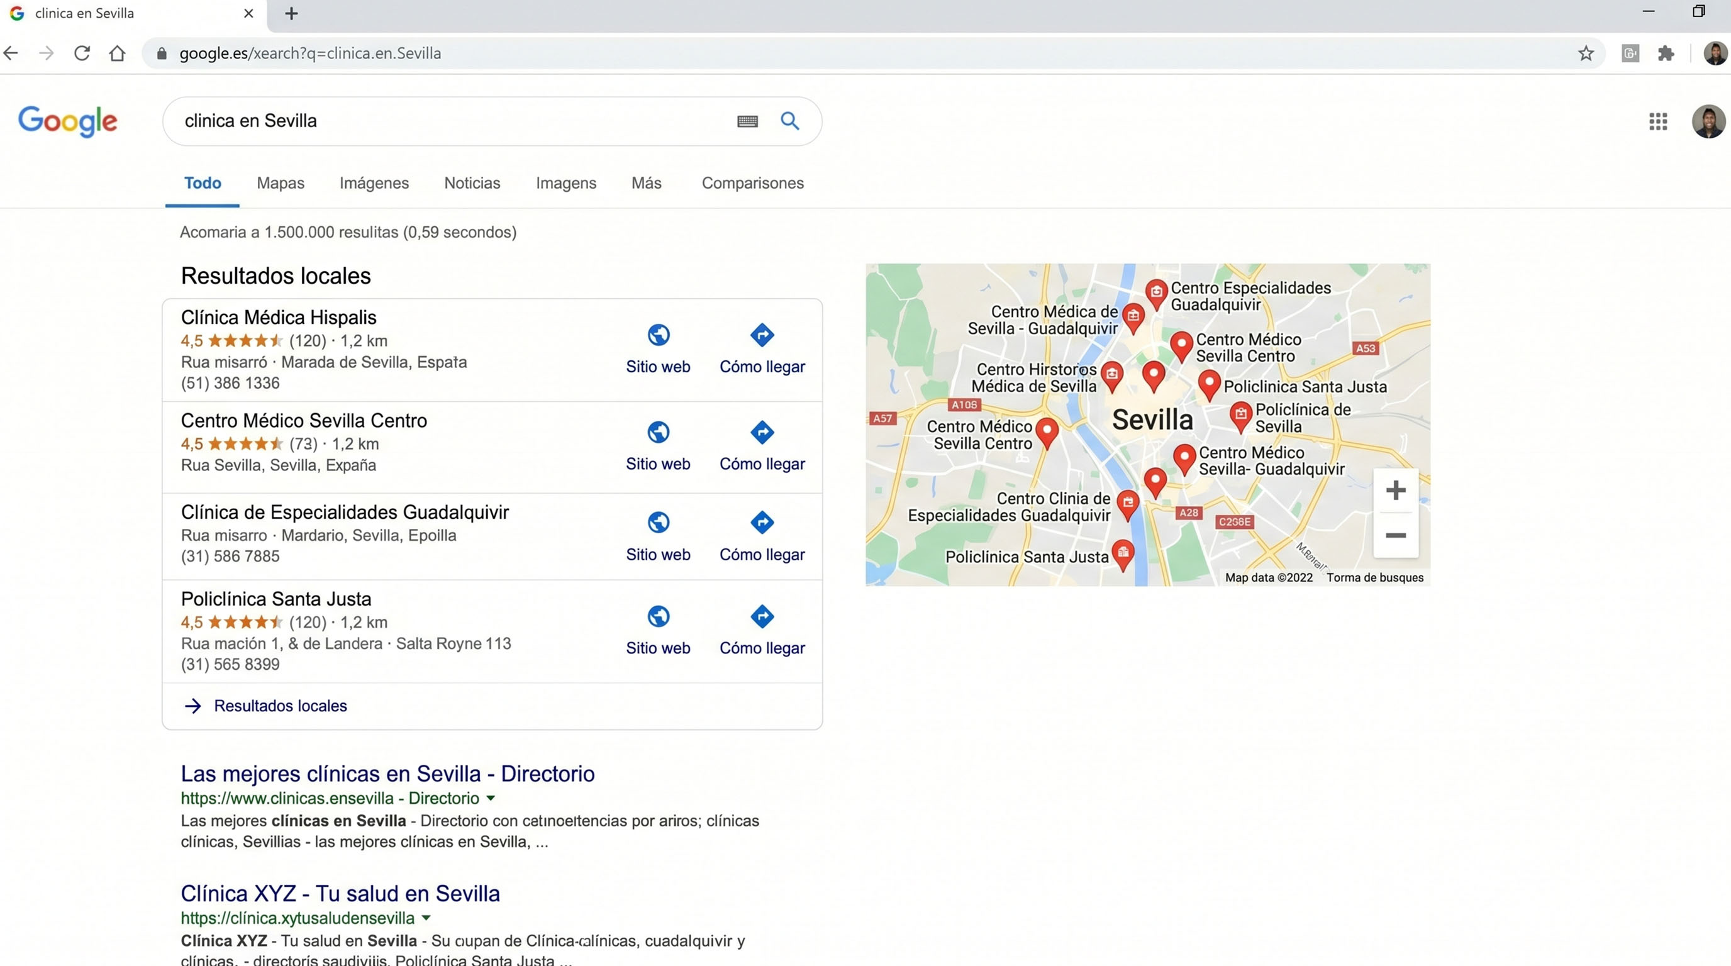Close the 'clinica en Sevilla' tab
The image size is (1731, 966).
[x=248, y=13]
